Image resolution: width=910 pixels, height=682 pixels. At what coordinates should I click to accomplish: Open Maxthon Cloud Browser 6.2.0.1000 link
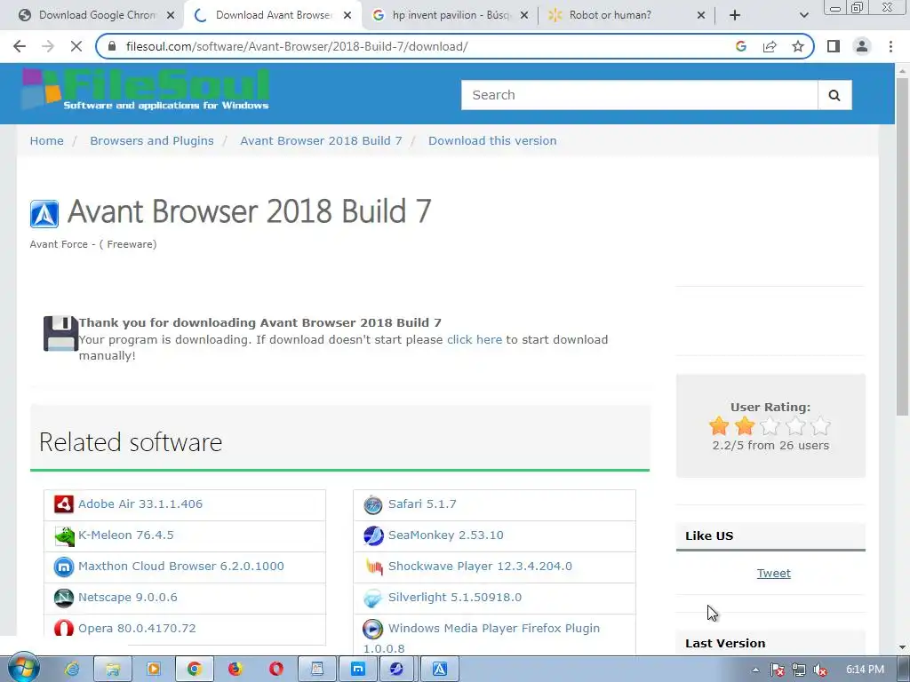[181, 566]
